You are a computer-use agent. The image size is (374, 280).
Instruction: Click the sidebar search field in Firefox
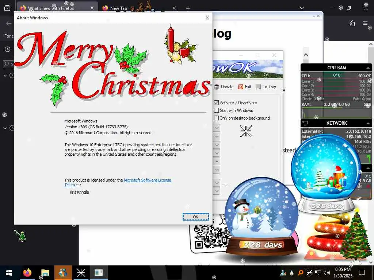pyautogui.click(x=8, y=64)
